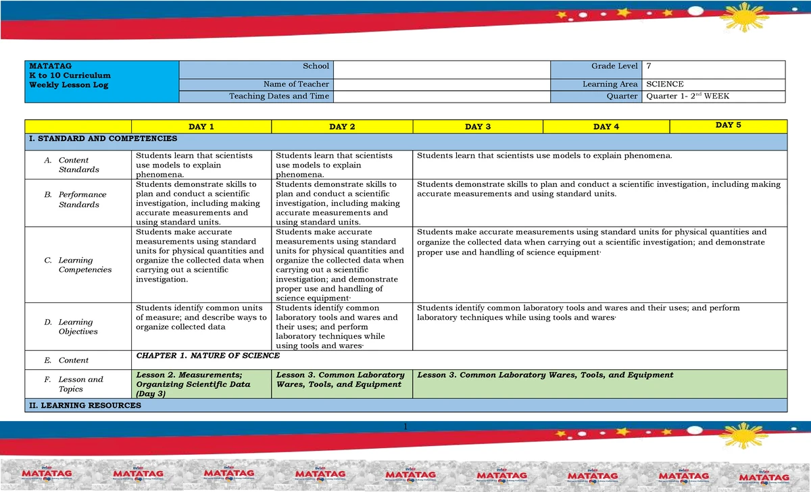Click the page number 1 in the footer
This screenshot has height=492, width=811.
tap(405, 427)
